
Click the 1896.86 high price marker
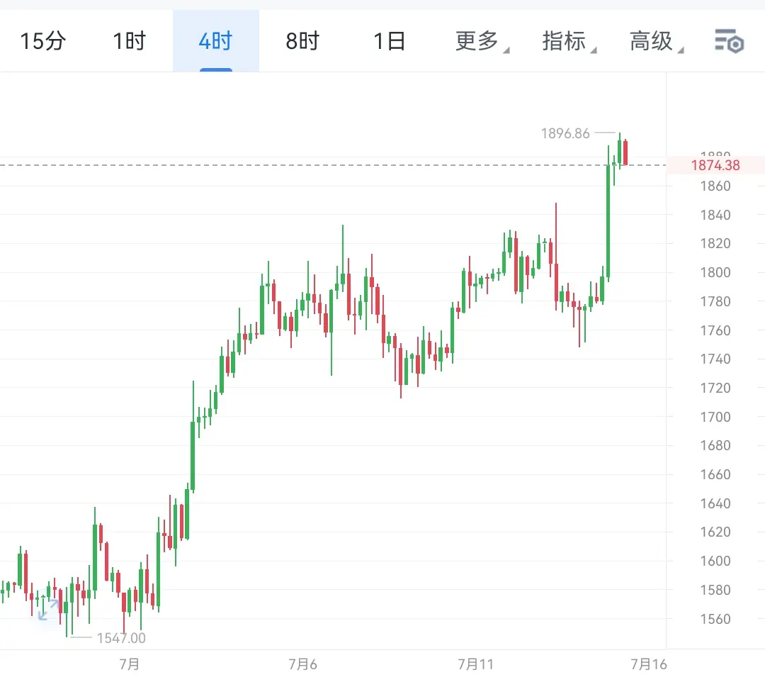[565, 133]
